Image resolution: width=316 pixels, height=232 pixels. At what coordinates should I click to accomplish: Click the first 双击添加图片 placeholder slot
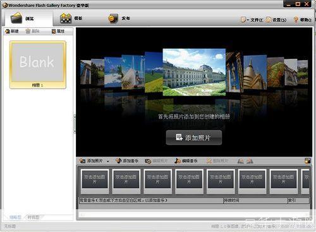point(95,181)
